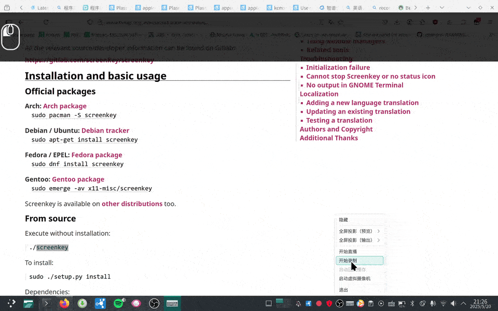Viewport: 498px width, 311px height.
Task: Open the Gentoo package link
Action: [x=78, y=179]
